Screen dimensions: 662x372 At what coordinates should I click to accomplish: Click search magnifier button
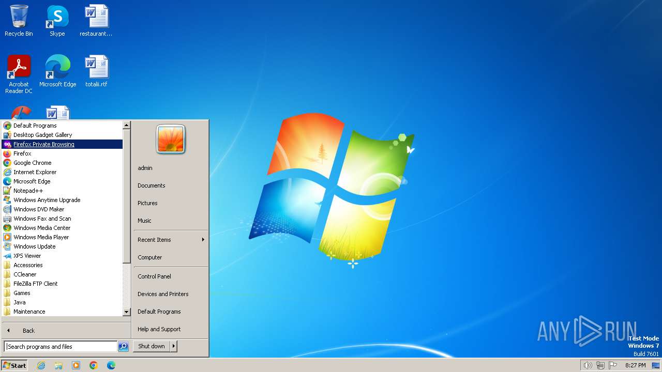pyautogui.click(x=123, y=347)
